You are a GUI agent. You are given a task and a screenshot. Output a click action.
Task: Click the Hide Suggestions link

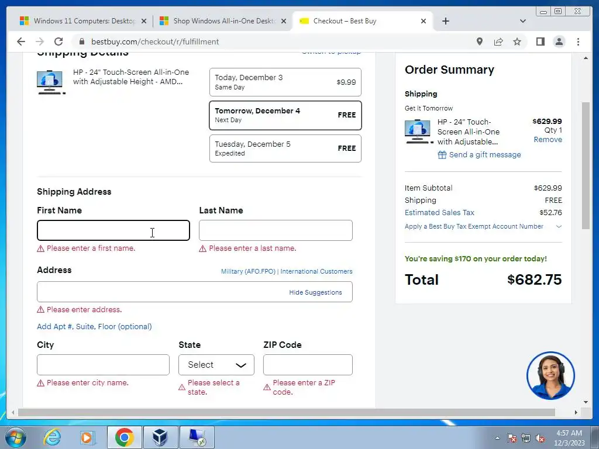315,292
